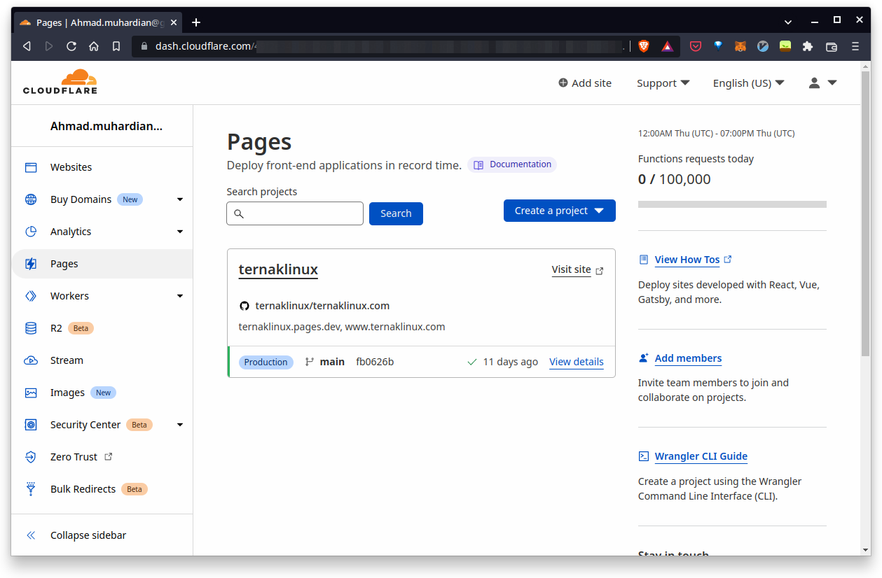Open the English (US) language selector
The image size is (882, 578).
[x=747, y=83]
